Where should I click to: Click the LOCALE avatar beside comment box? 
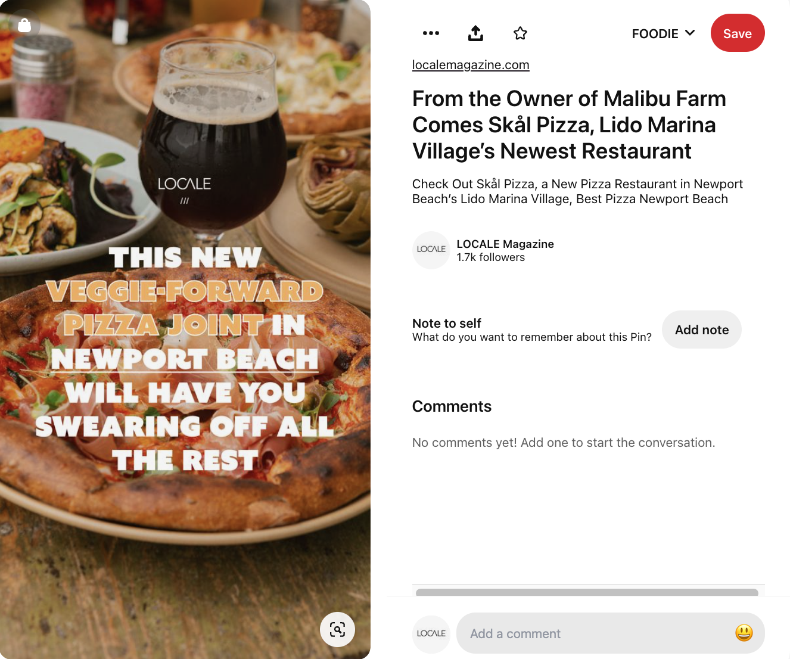coord(431,634)
